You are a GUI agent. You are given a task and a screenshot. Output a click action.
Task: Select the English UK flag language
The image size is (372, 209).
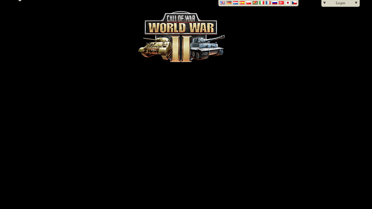coord(222,3)
